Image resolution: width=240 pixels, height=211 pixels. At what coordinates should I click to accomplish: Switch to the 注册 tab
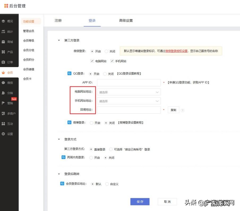58,20
